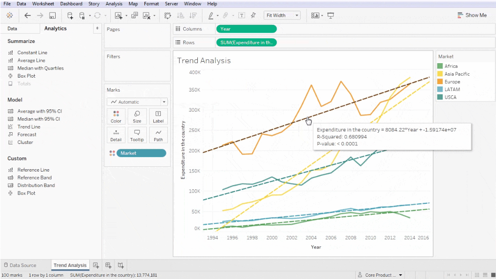This screenshot has height=279, width=496.
Task: Open the Tooltip card in Marks
Action: pyautogui.click(x=137, y=135)
